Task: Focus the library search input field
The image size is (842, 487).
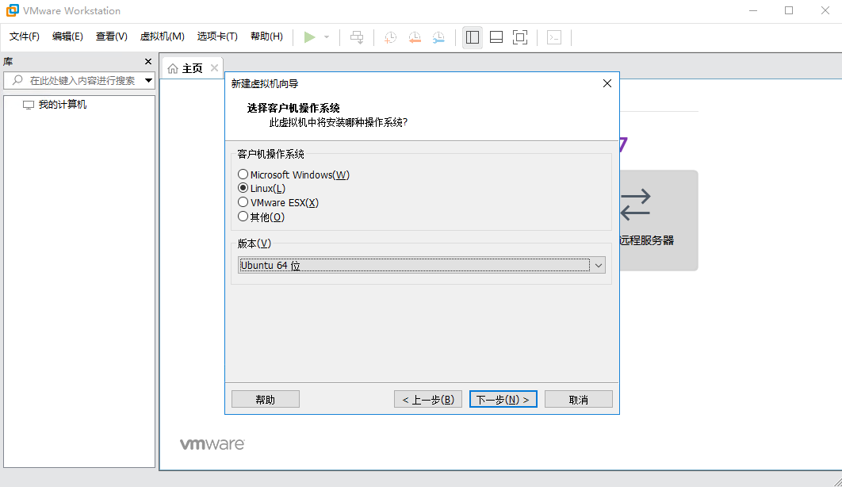Action: click(79, 81)
